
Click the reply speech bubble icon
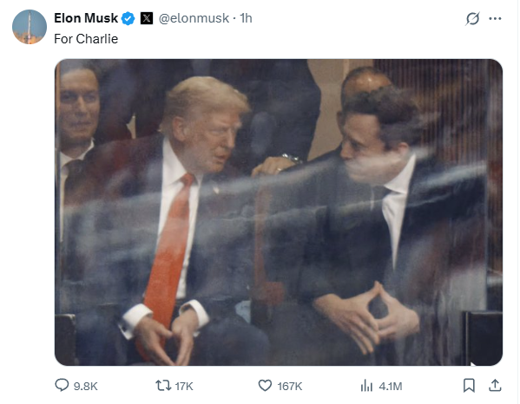coord(62,386)
